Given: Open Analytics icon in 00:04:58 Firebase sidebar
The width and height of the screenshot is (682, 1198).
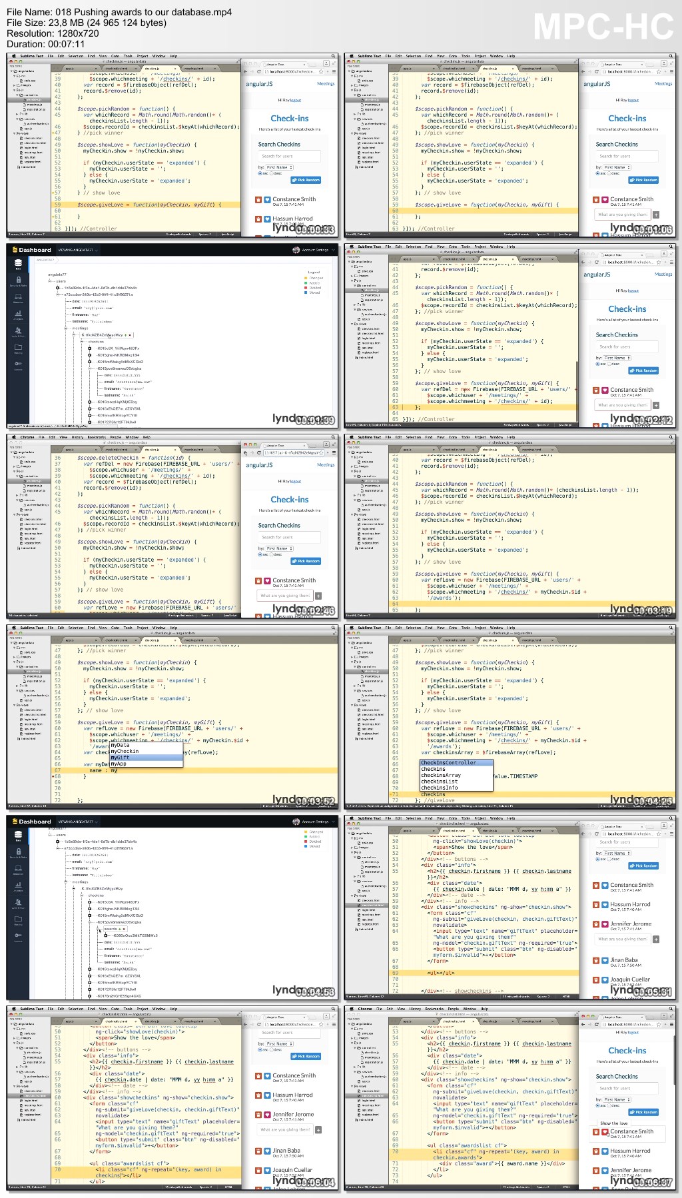Looking at the screenshot, I should [18, 886].
